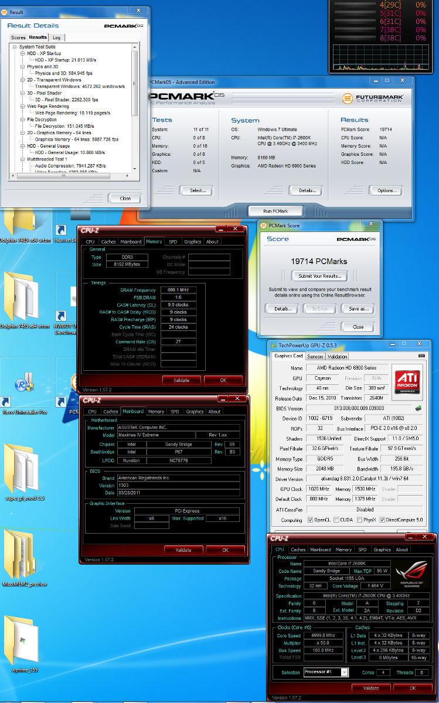Open the Sensors tab in GPU-Z
Image resolution: width=439 pixels, height=703 pixels.
tap(315, 356)
